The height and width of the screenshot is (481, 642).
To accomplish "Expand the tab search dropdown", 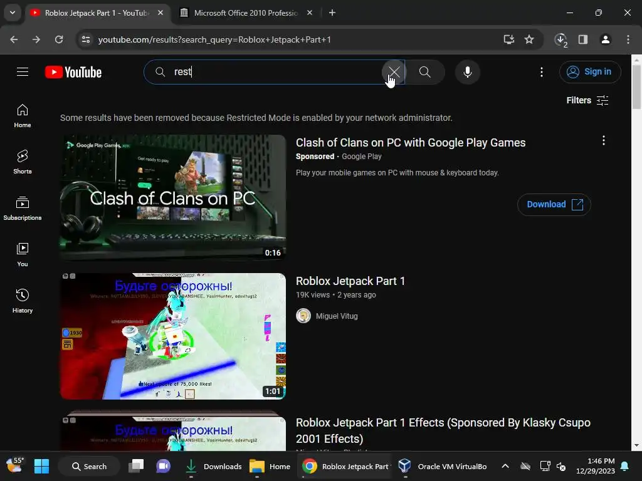I will [13, 13].
